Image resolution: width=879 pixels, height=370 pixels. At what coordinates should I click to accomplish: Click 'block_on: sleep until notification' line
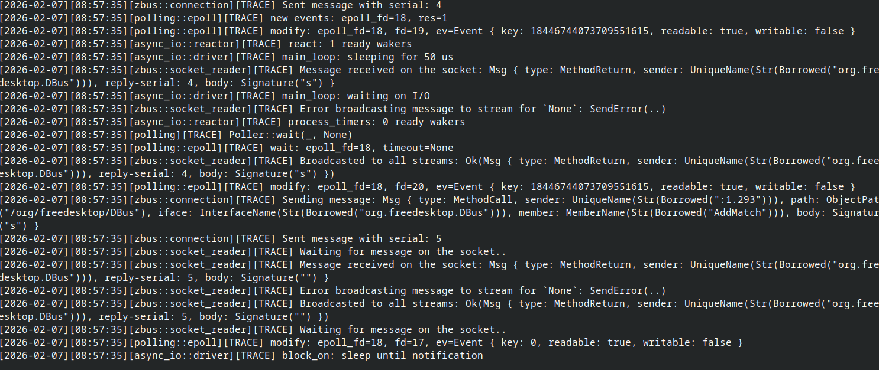382,355
